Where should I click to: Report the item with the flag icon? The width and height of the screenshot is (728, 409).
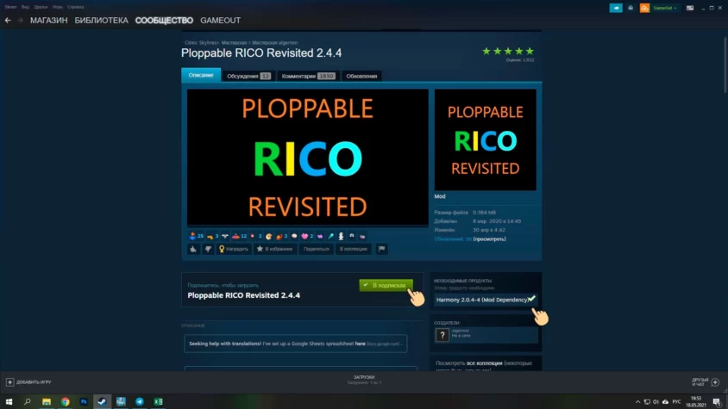(x=381, y=249)
